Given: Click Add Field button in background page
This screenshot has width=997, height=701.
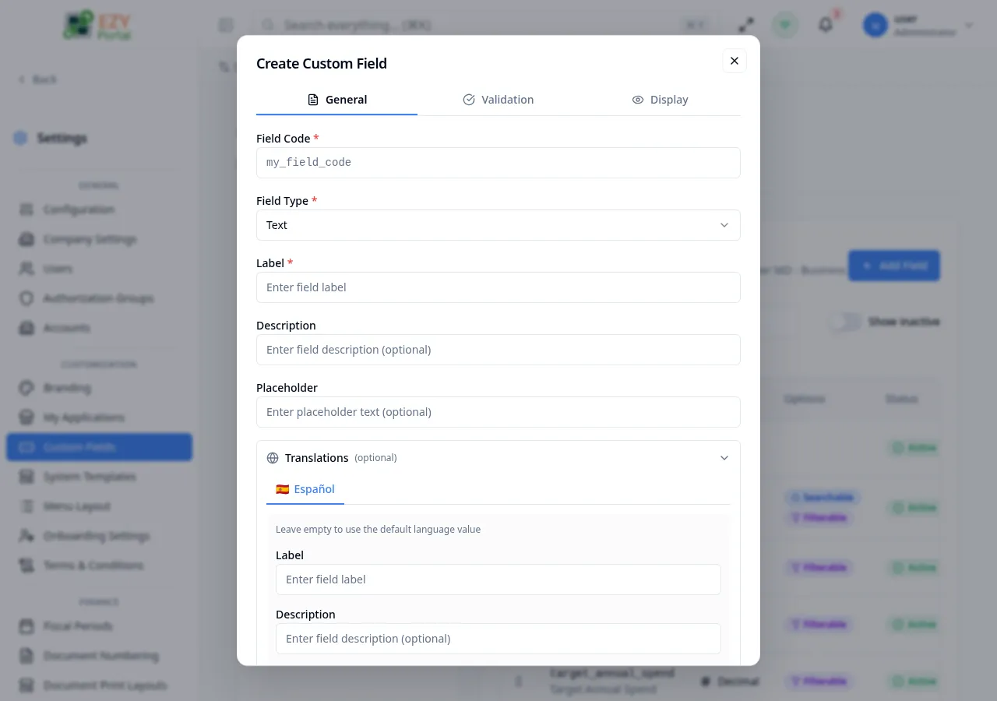Looking at the screenshot, I should tap(894, 266).
